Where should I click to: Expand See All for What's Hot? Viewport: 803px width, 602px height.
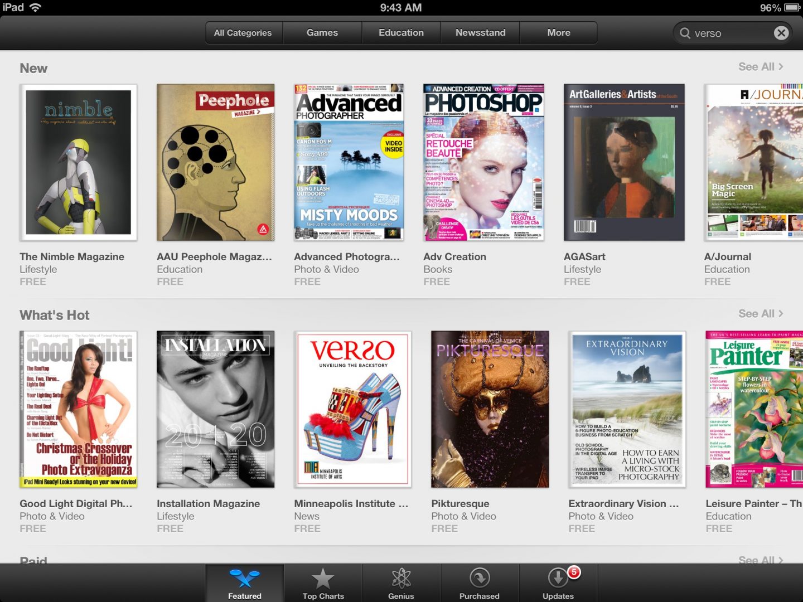coord(761,314)
